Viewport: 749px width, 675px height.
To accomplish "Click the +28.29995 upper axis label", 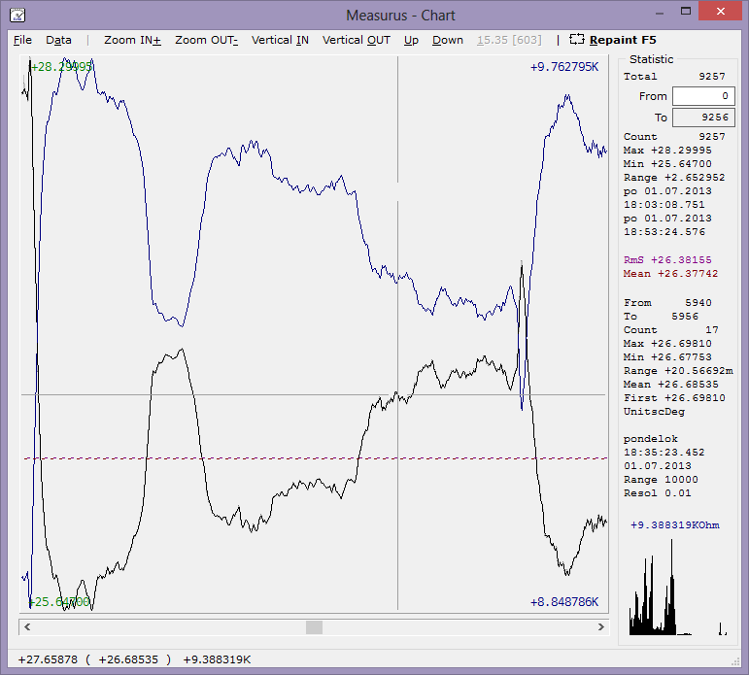I will pos(61,67).
